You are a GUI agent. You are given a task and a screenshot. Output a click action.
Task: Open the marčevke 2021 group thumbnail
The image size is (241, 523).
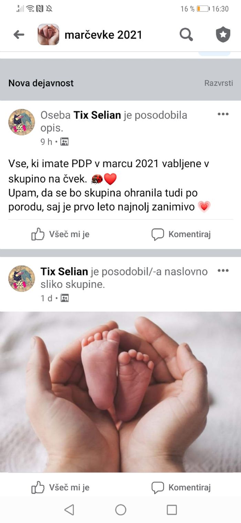[48, 34]
